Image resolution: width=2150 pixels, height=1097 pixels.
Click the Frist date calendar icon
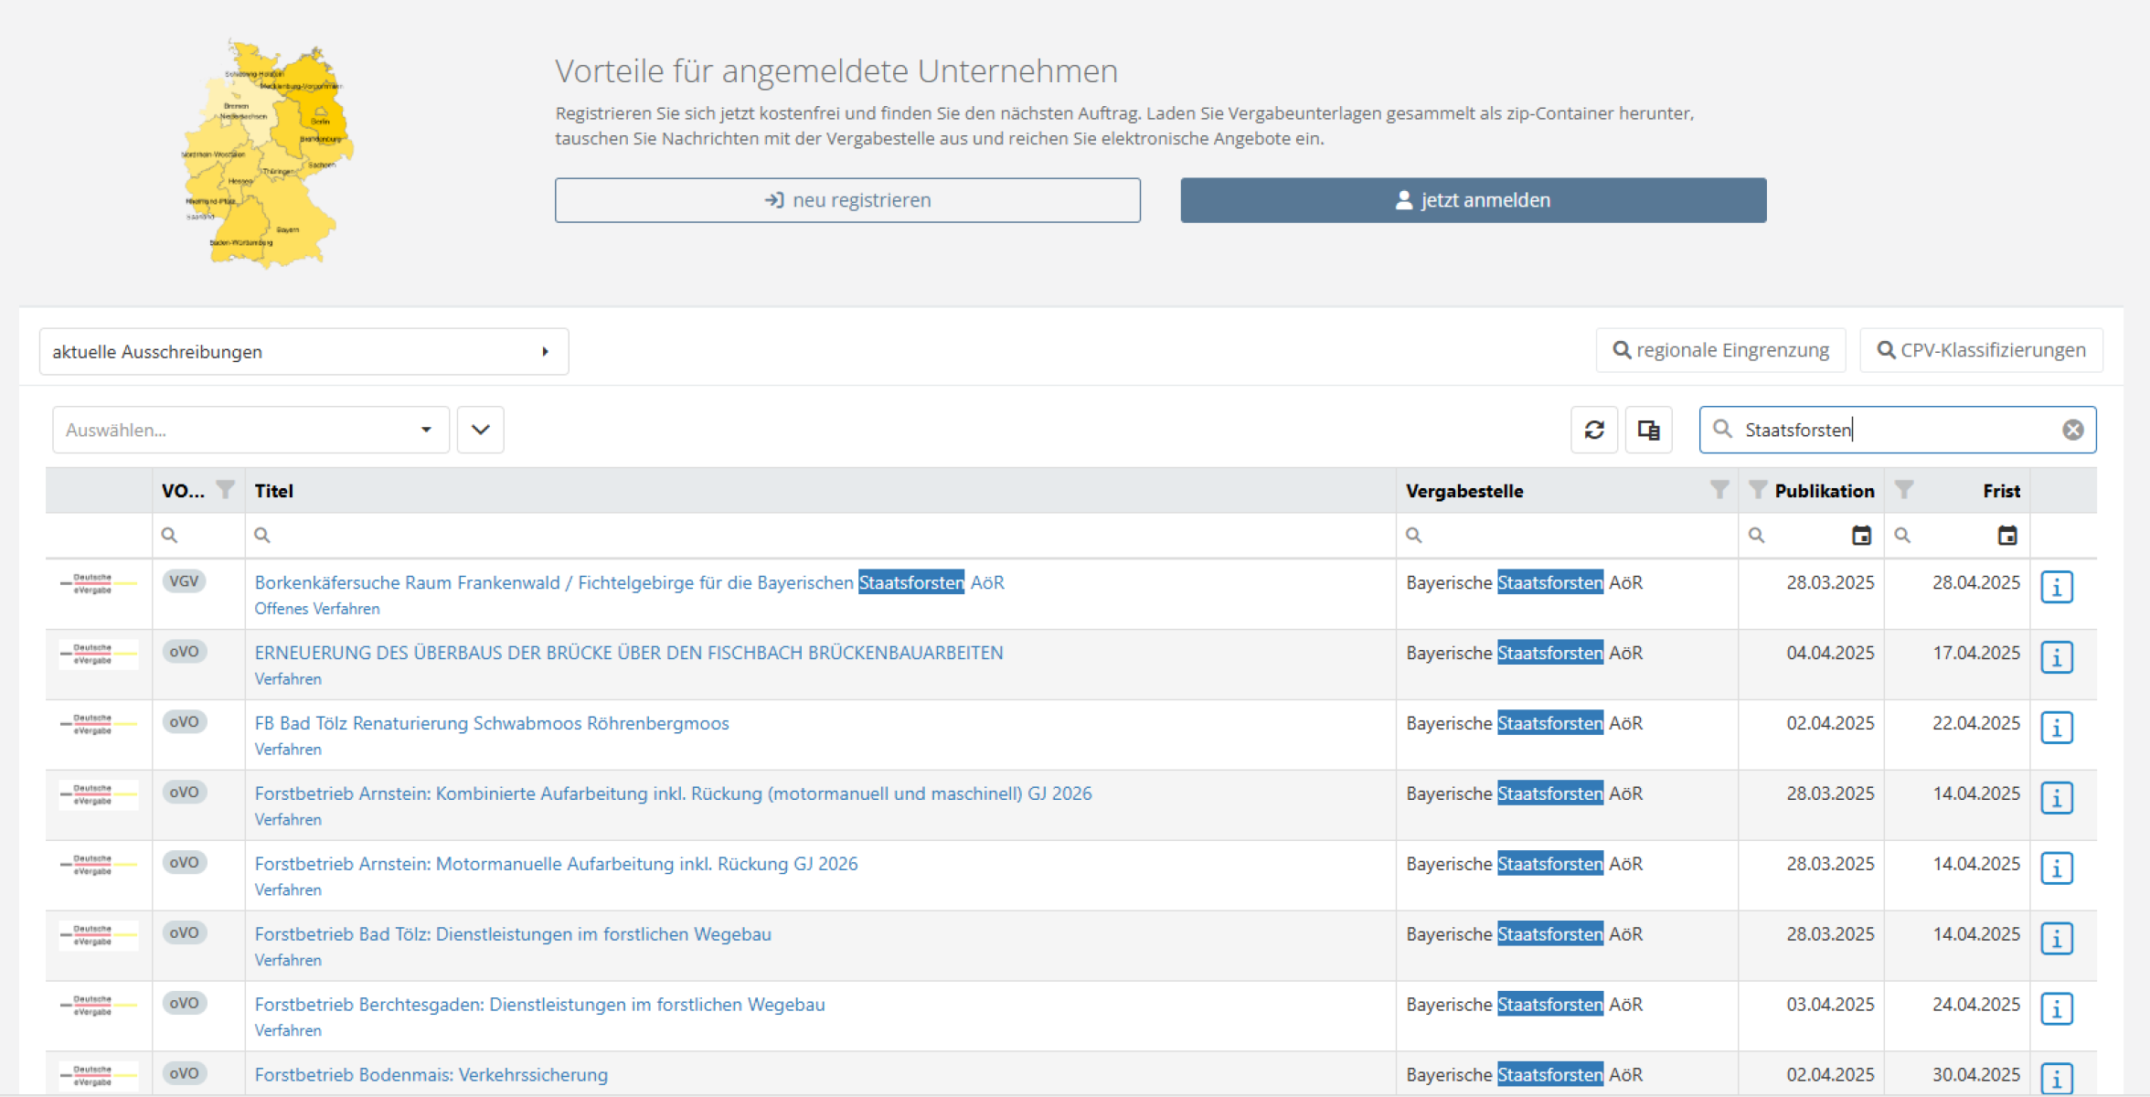pos(2006,536)
